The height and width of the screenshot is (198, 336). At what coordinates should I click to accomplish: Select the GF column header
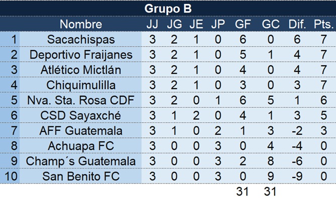(242, 24)
